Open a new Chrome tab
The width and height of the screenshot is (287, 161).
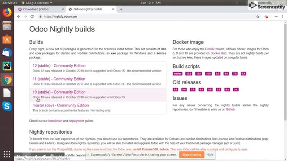pos(121,9)
